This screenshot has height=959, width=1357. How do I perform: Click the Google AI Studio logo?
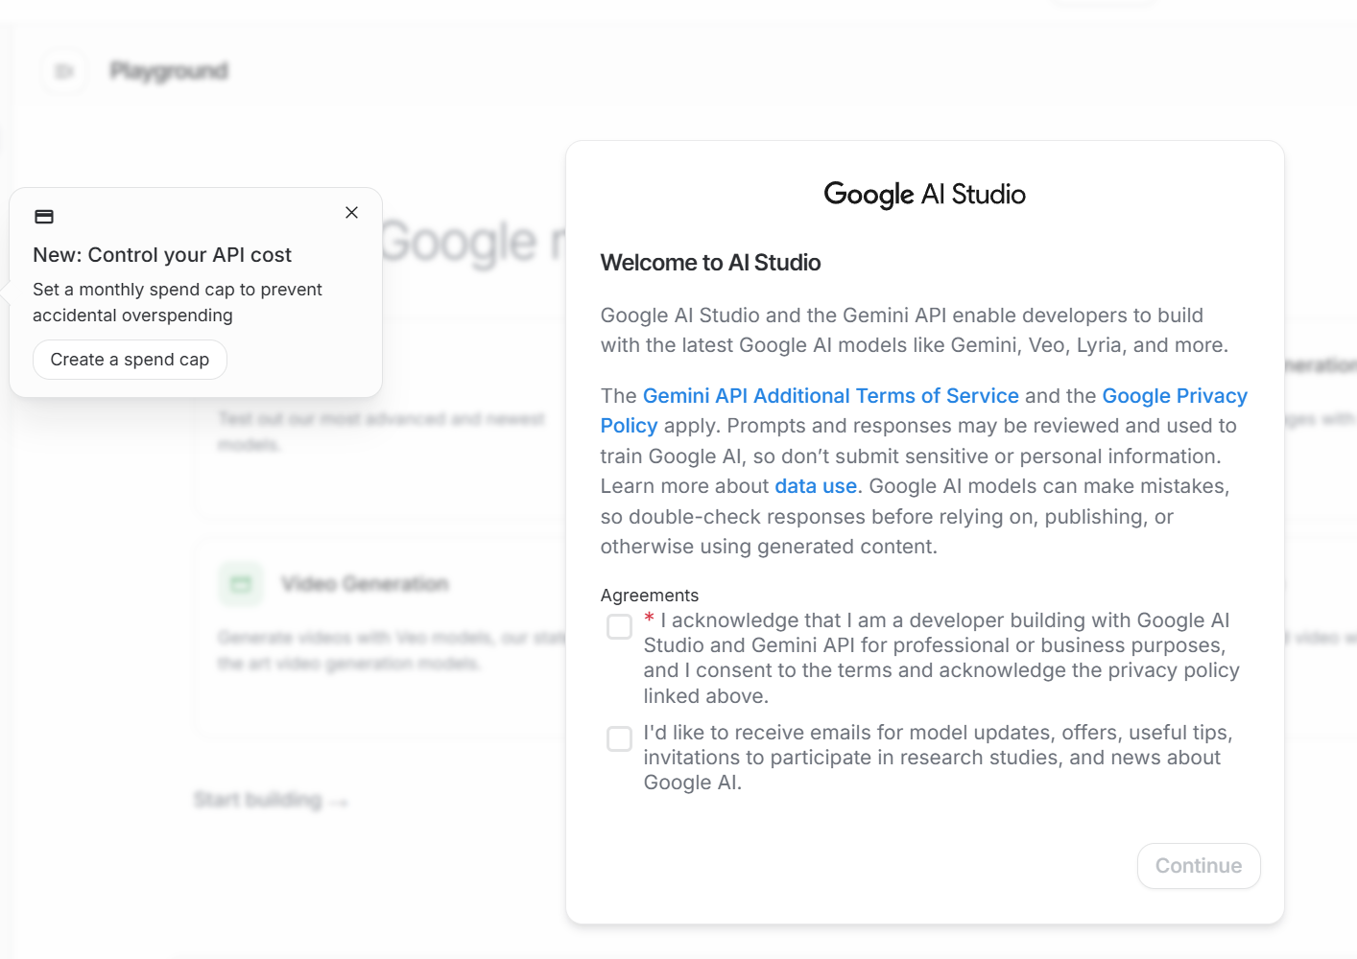coord(924,195)
